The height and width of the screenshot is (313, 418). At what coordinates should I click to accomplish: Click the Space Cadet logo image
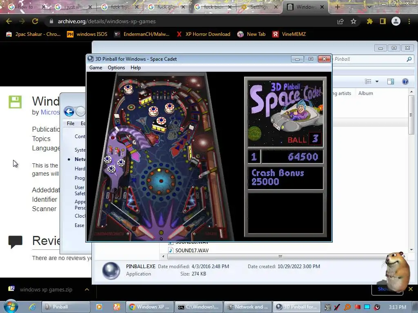285,113
